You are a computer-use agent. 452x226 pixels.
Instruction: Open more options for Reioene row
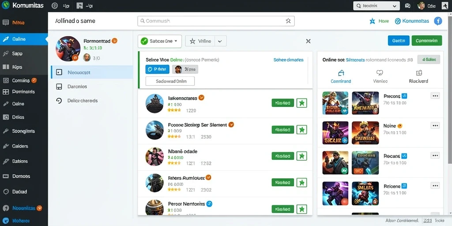coord(435,186)
